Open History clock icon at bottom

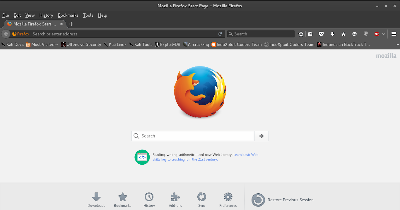(x=149, y=197)
